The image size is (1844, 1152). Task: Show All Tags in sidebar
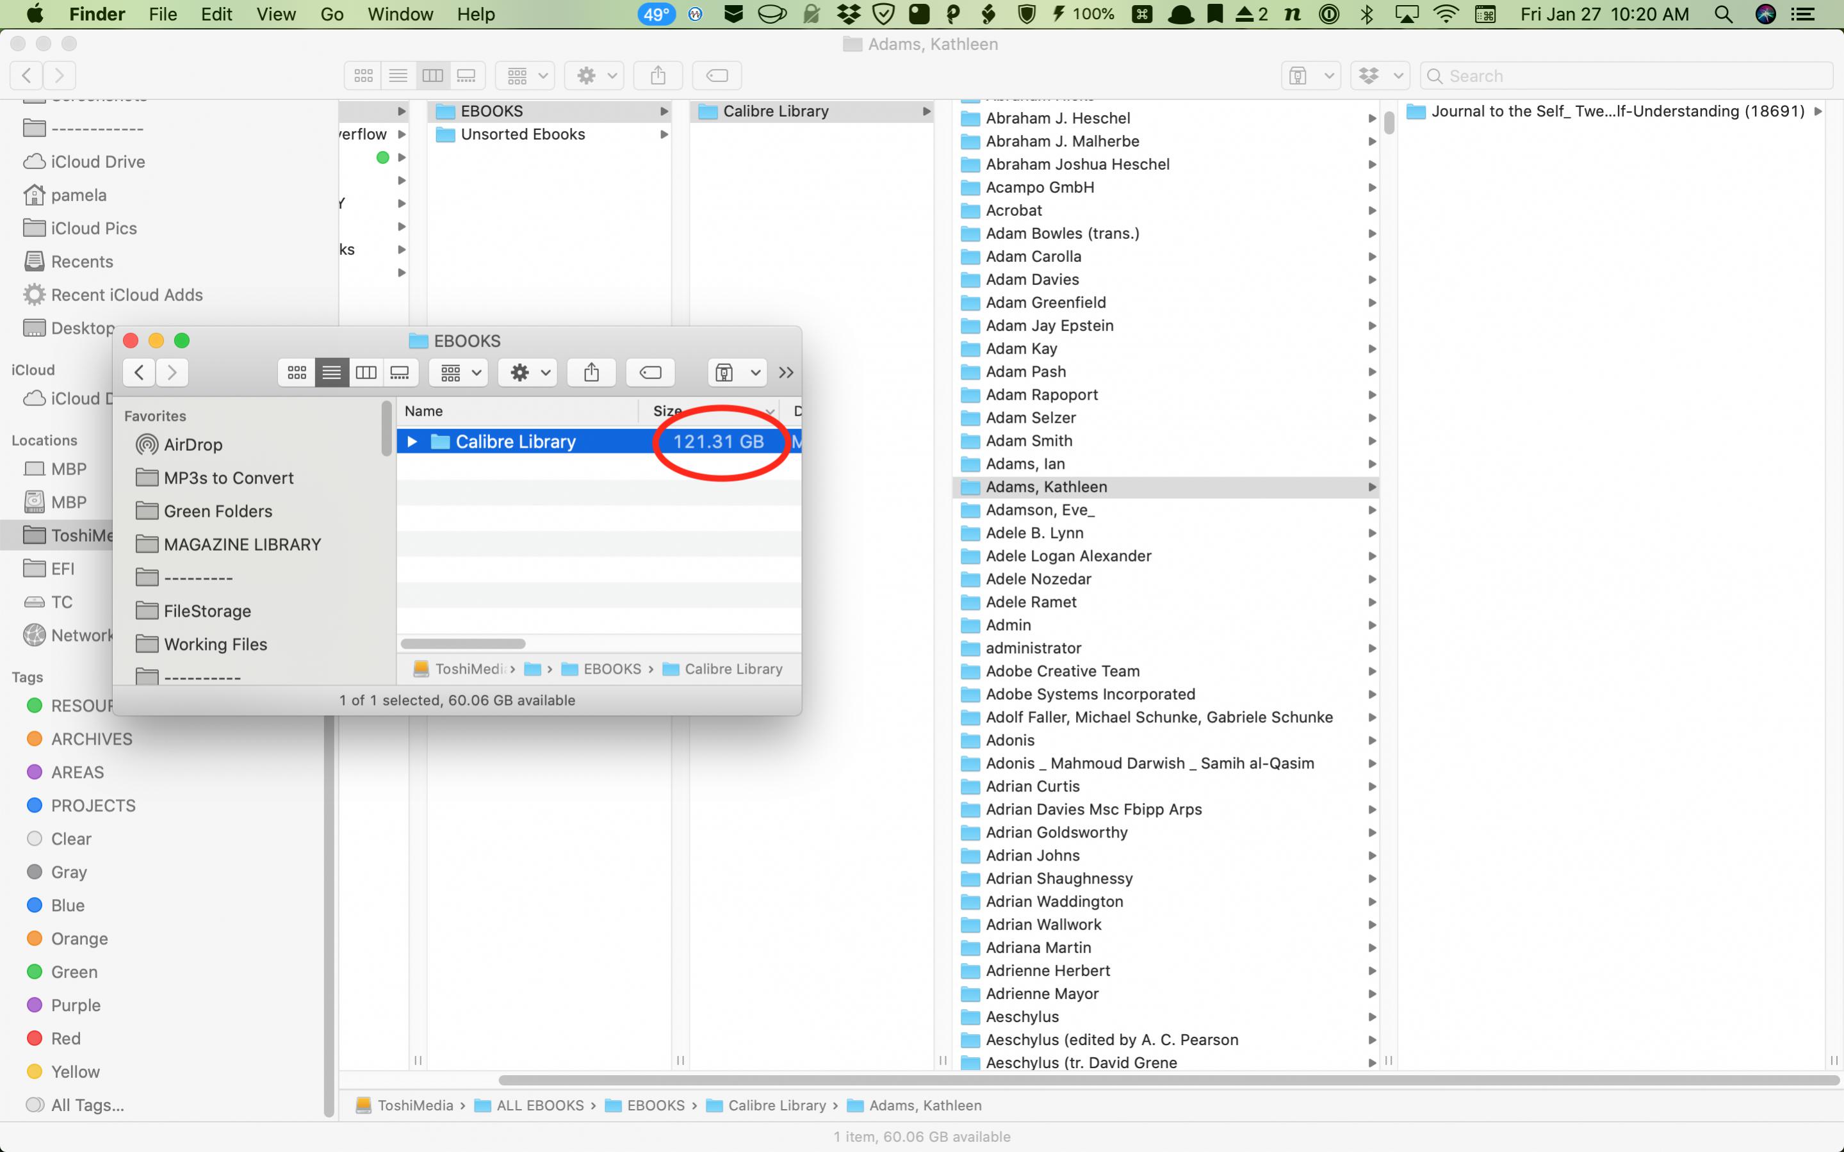[x=75, y=1105]
